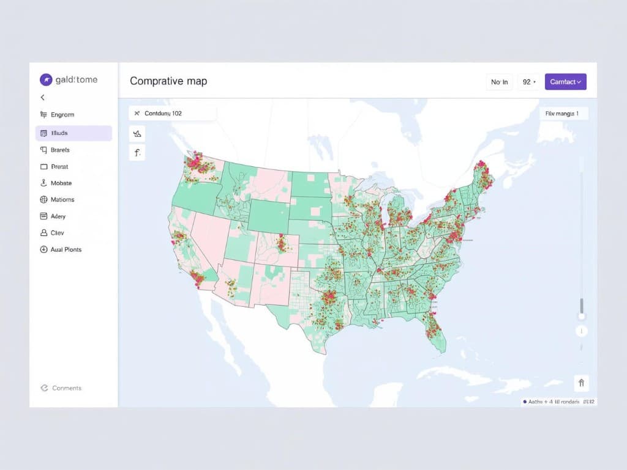This screenshot has width=627, height=470.
Task: Enable the 'No In' toggle in the header
Action: click(499, 82)
